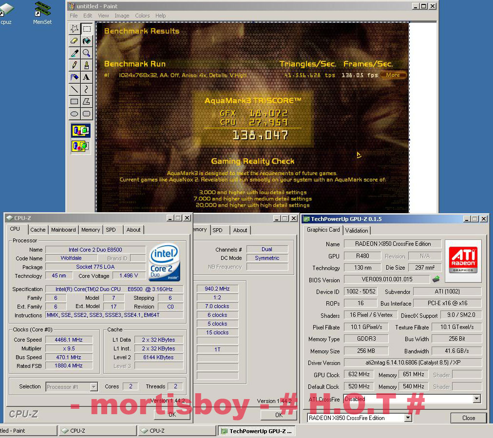Click the Name field Intel Core 2 Duo E8500
Viewport: 493px width, 438px height.
tap(95, 250)
